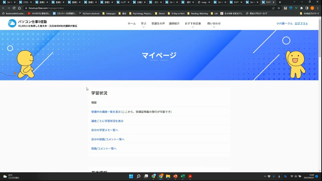Bookmark this page with the star icon
The height and width of the screenshot is (181, 322).
point(278,8)
